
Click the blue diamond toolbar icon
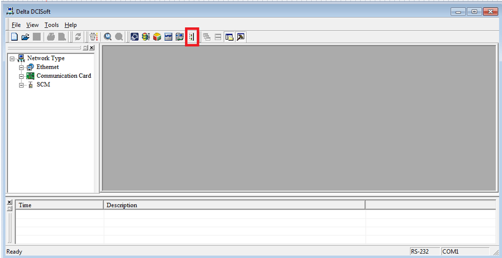135,37
